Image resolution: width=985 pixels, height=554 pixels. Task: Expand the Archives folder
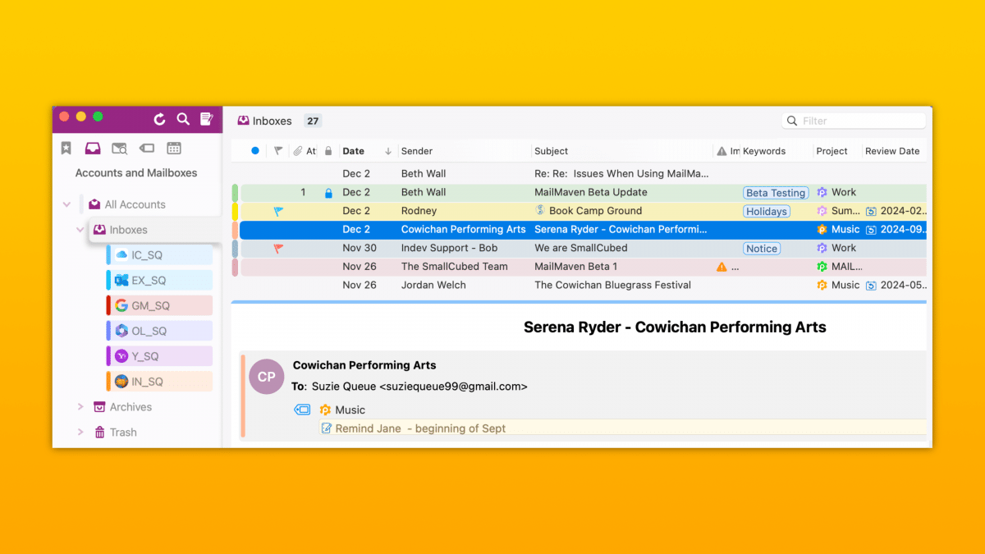click(80, 407)
